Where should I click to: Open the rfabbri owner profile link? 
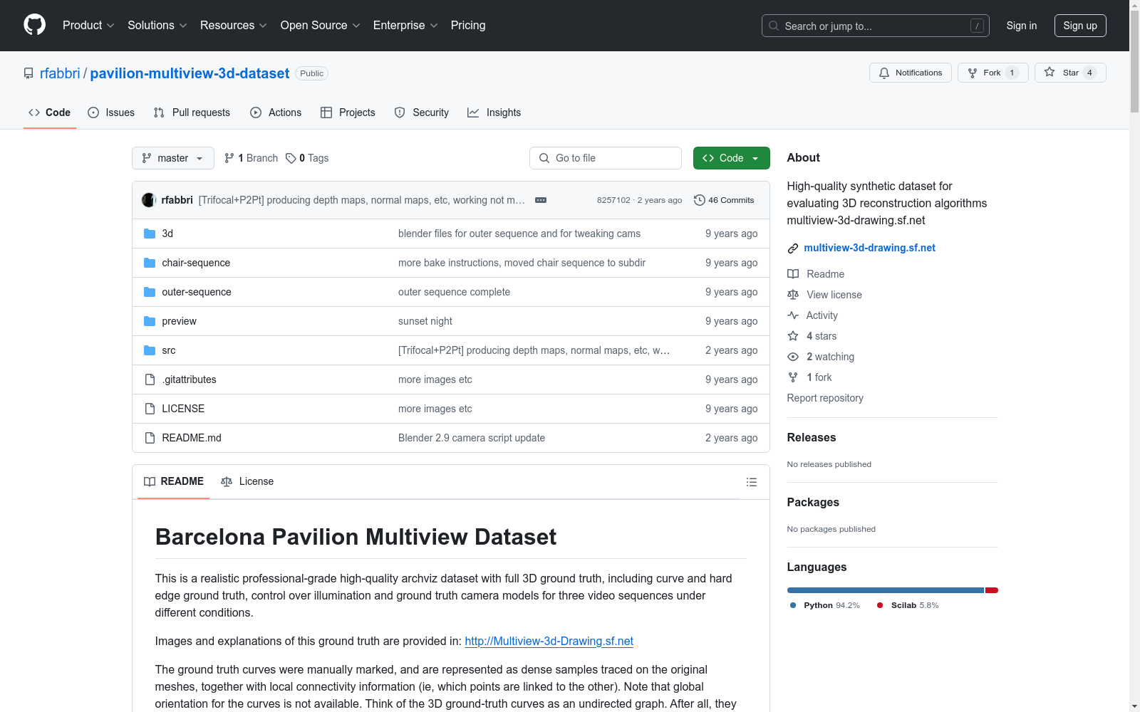tap(60, 73)
